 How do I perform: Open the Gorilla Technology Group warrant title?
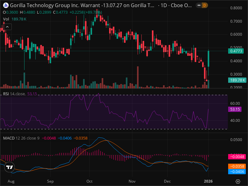pyautogui.click(x=82, y=5)
